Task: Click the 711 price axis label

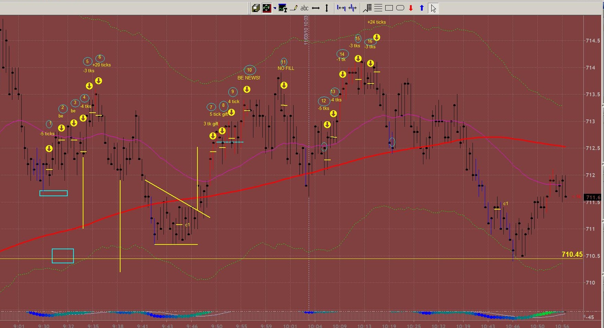Action: point(591,229)
